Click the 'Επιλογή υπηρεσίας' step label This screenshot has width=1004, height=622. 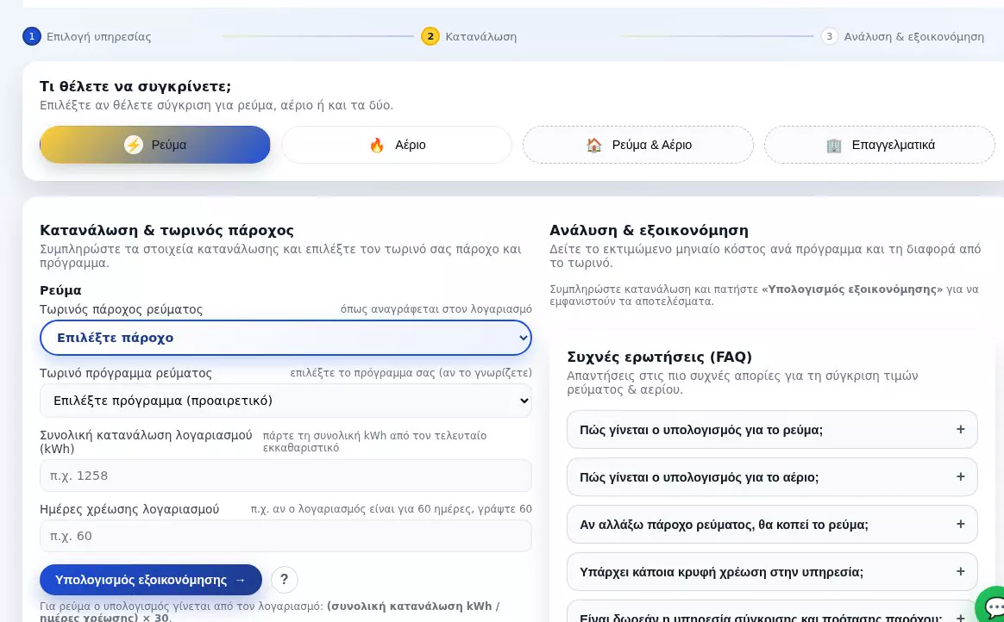click(98, 36)
